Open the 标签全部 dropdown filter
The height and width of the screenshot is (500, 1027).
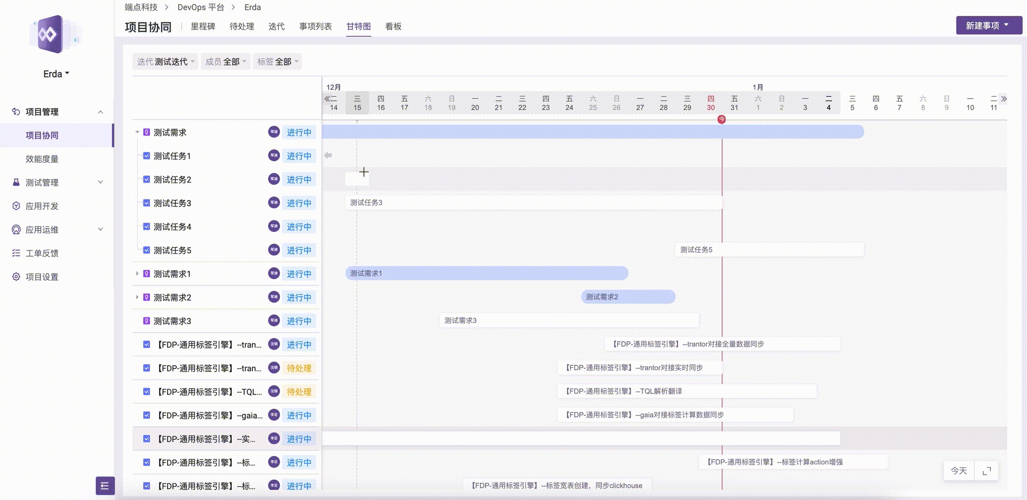tap(277, 61)
